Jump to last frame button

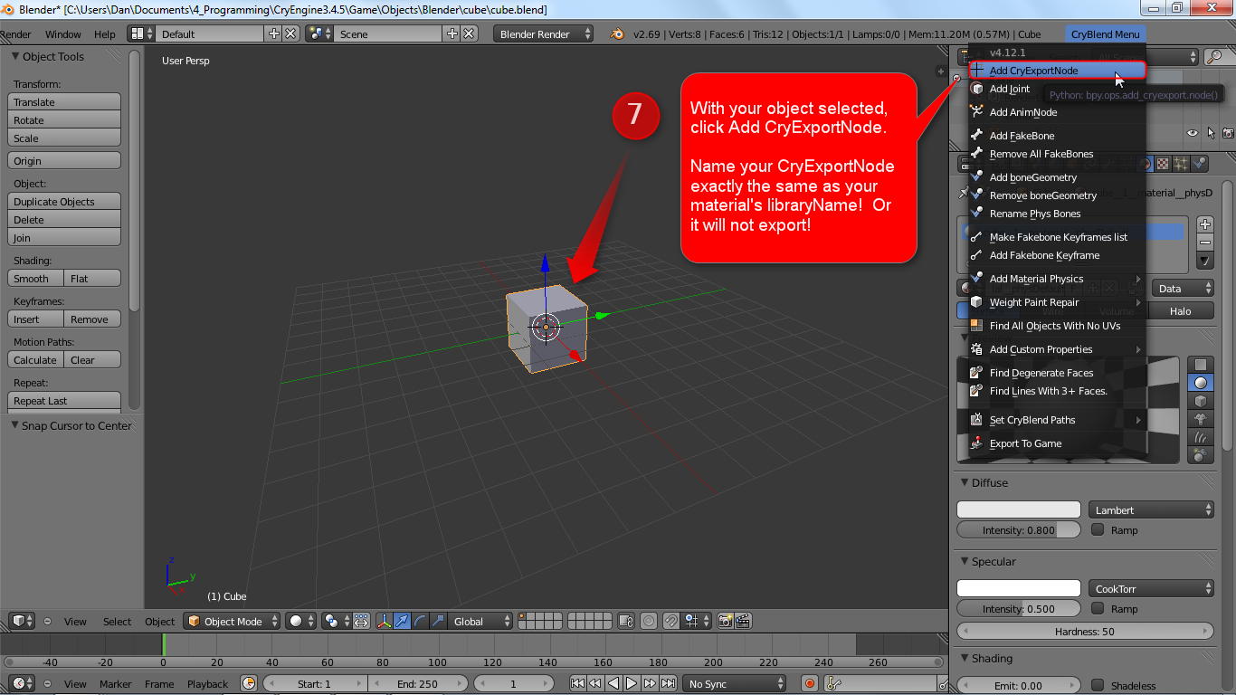[670, 684]
